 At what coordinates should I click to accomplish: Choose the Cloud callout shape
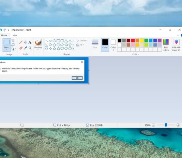[70, 49]
